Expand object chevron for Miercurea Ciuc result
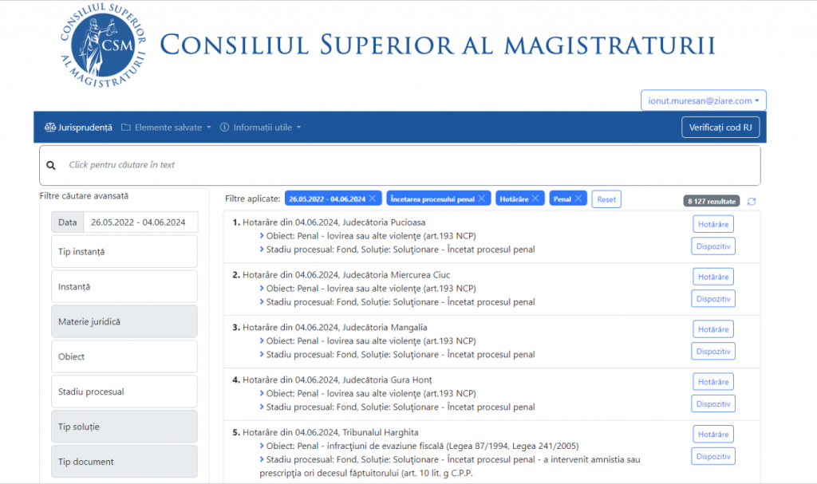This screenshot has width=817, height=484. [262, 289]
